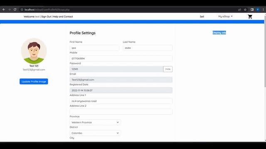Click the browser forward arrow
The image size is (266, 149).
9,10
